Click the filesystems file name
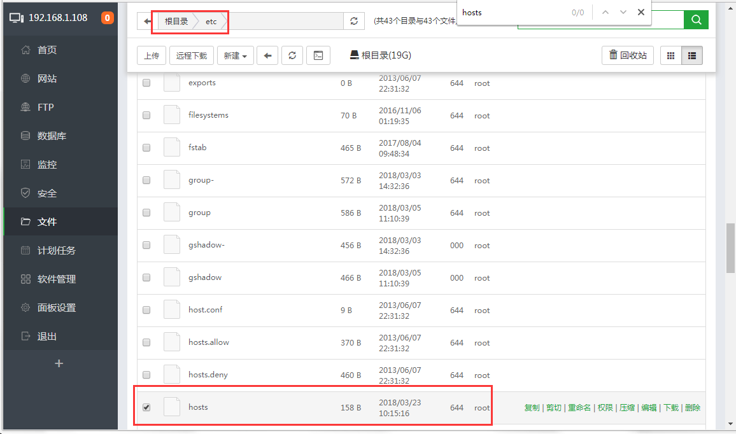The width and height of the screenshot is (736, 434). [x=208, y=115]
